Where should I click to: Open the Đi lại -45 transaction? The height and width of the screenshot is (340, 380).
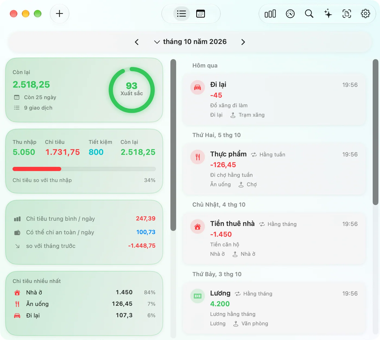(x=274, y=99)
